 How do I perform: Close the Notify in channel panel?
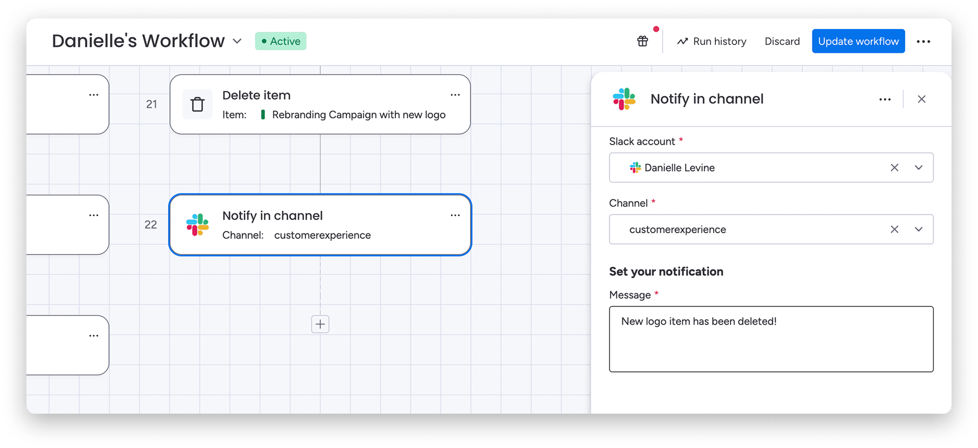[921, 99]
